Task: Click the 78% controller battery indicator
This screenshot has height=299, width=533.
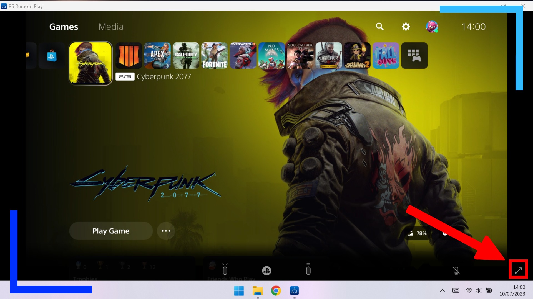Action: (418, 233)
